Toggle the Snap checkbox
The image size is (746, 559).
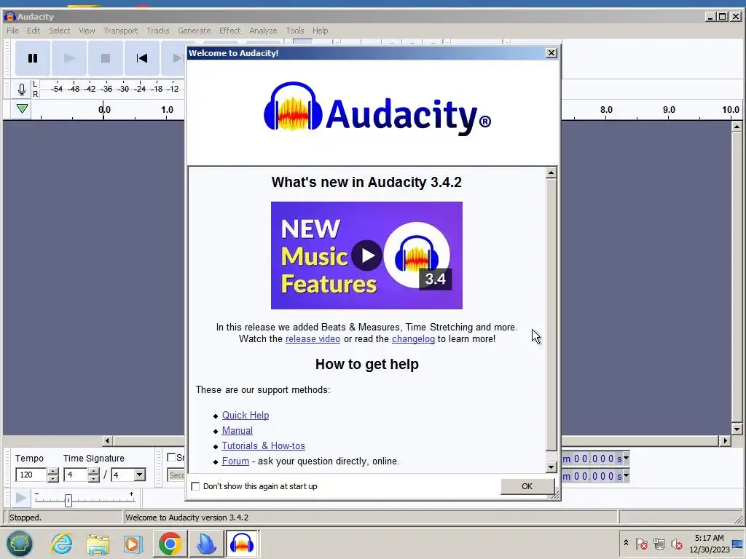tap(171, 457)
